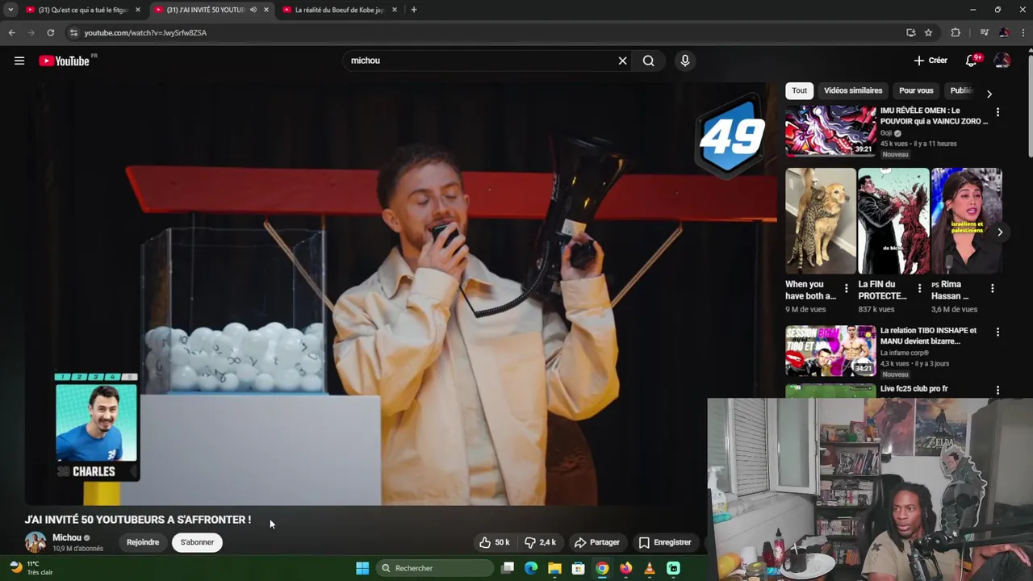1033x581 pixels.
Task: Open options for When you have both short
Action: (846, 288)
